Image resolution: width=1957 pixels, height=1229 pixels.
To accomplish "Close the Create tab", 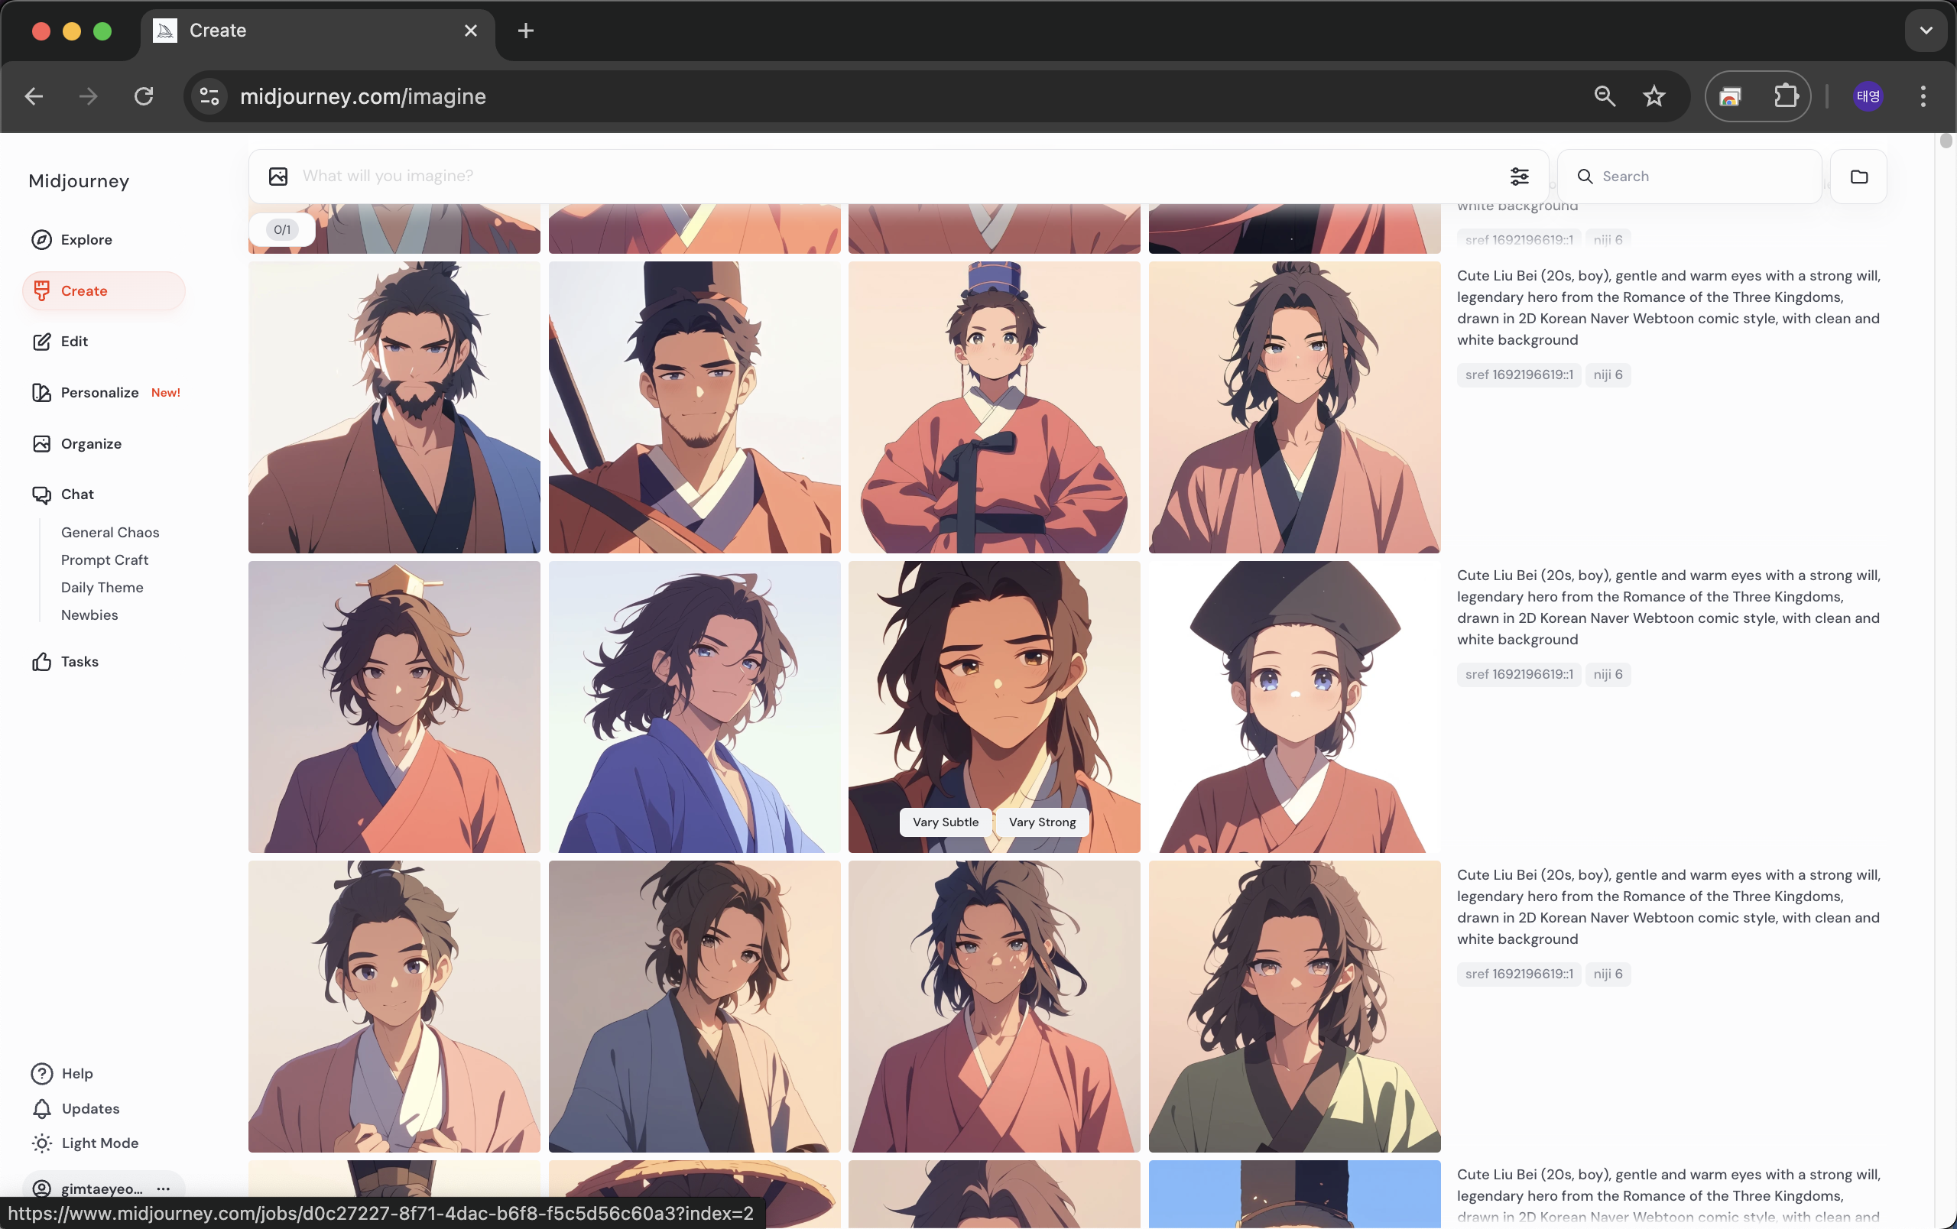I will 471,31.
